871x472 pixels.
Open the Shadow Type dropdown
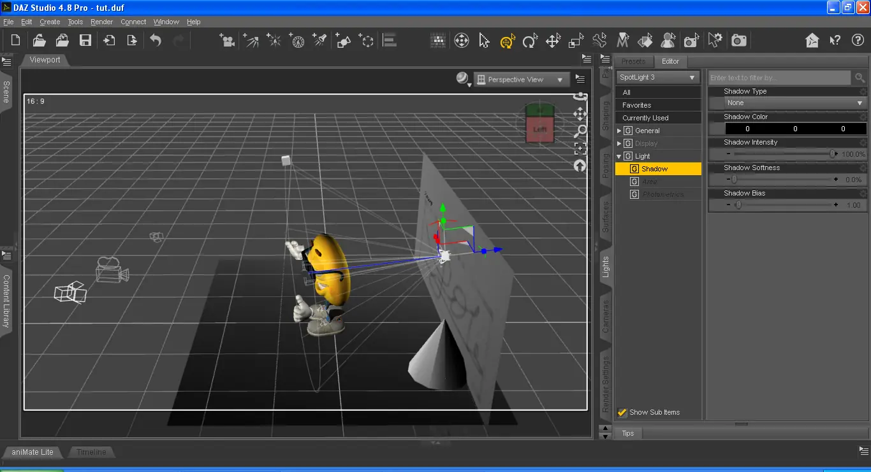(794, 103)
